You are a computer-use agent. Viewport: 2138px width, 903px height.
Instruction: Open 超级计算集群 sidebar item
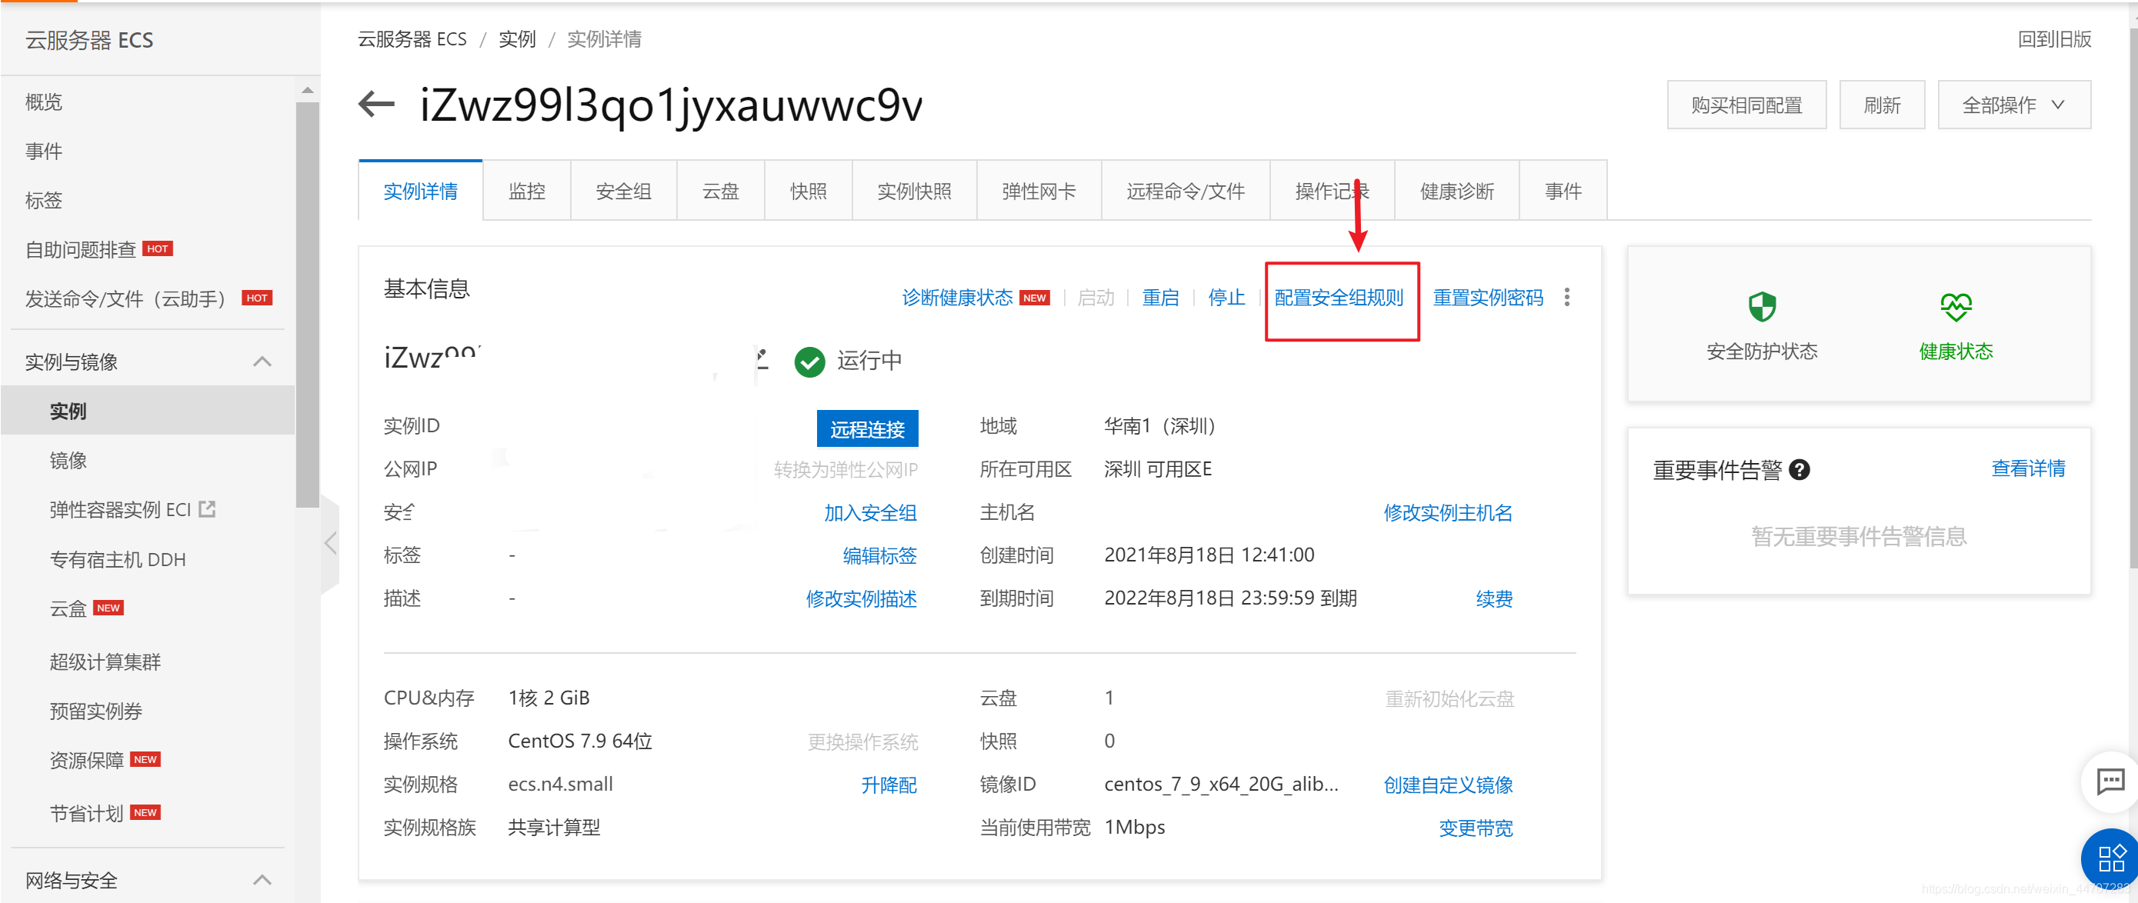[105, 661]
